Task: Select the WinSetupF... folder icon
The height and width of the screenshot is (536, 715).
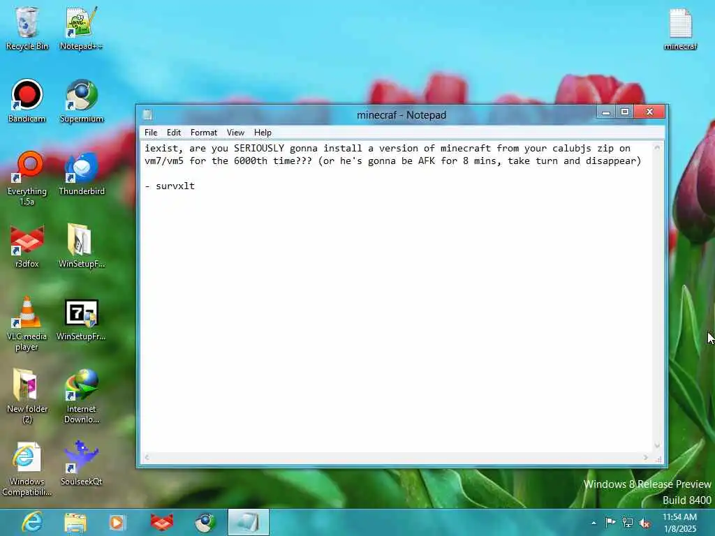Action: click(x=82, y=246)
